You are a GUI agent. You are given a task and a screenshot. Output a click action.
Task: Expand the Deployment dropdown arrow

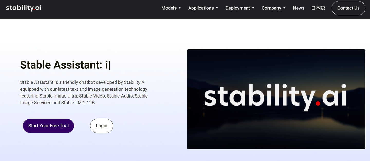tap(253, 8)
